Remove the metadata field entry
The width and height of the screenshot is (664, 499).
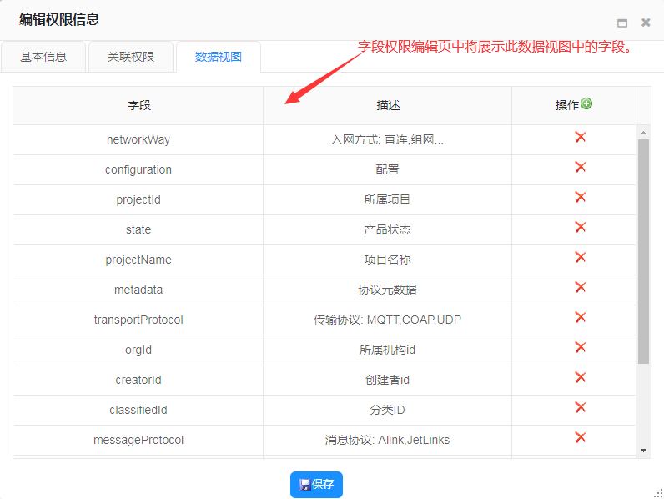click(x=581, y=288)
